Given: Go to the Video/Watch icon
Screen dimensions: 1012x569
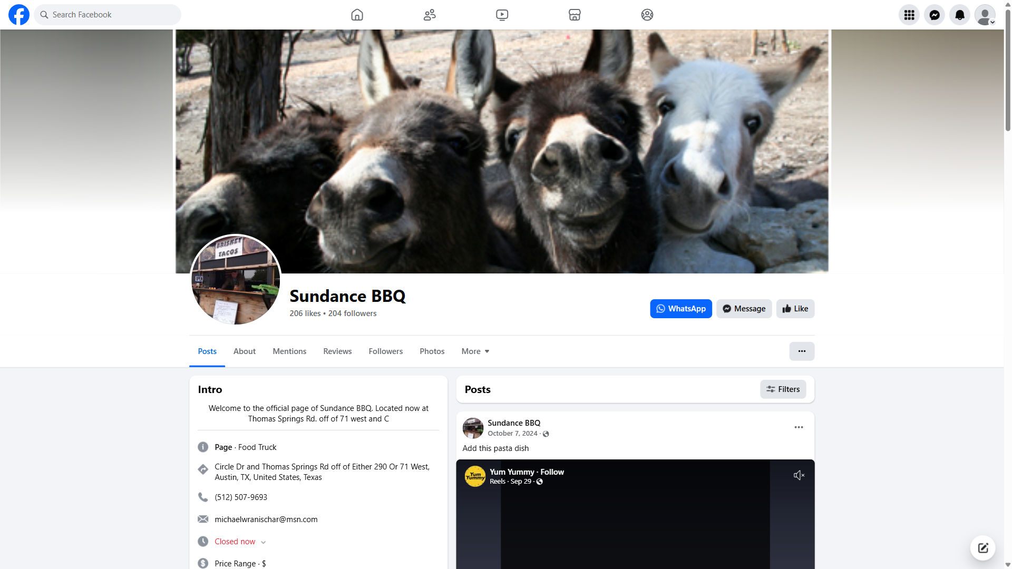Looking at the screenshot, I should [502, 15].
